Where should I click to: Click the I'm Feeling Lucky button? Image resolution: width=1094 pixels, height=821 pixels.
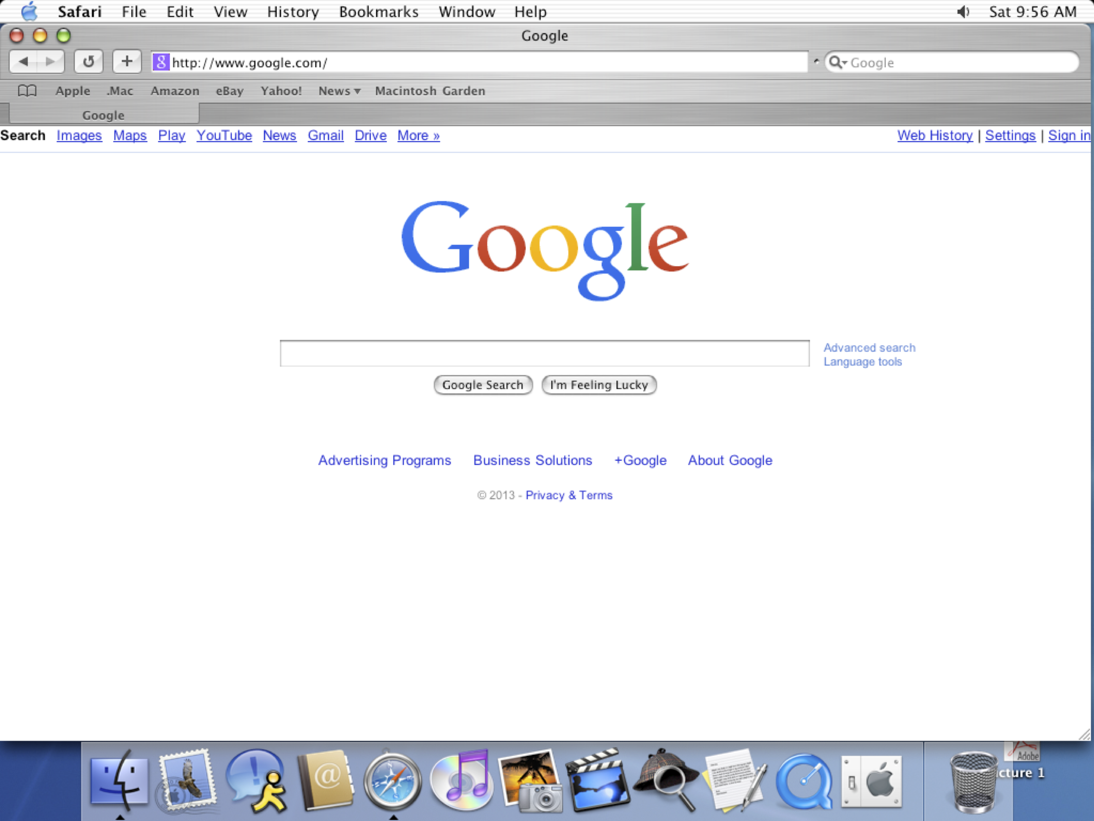[x=599, y=385]
